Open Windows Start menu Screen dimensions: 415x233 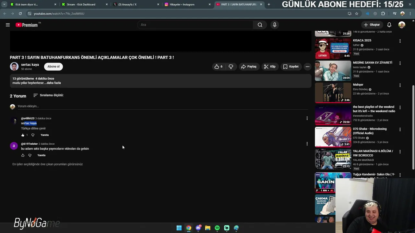click(x=179, y=228)
